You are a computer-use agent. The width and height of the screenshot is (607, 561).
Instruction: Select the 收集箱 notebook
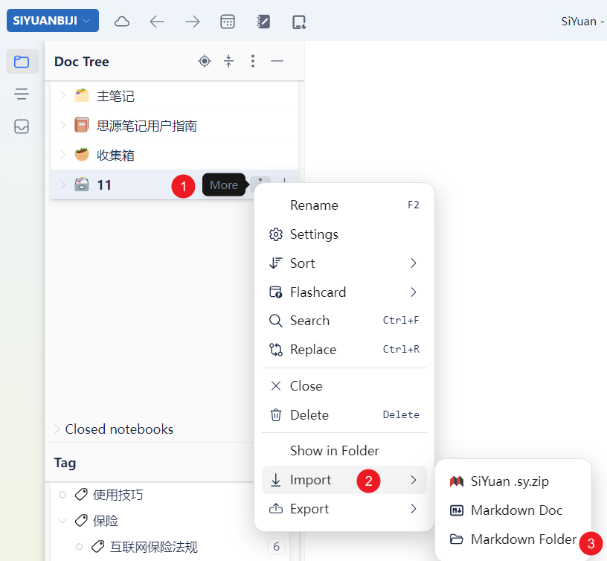pos(115,156)
